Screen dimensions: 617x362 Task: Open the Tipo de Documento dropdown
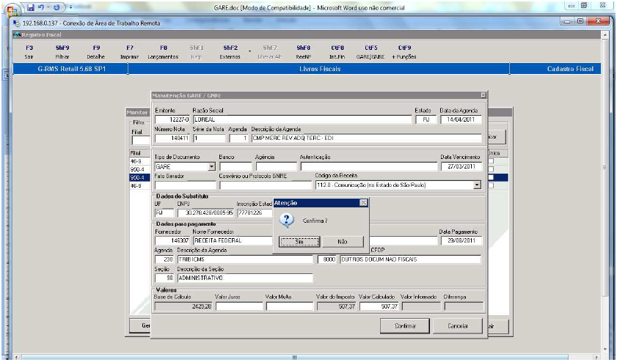pos(212,166)
